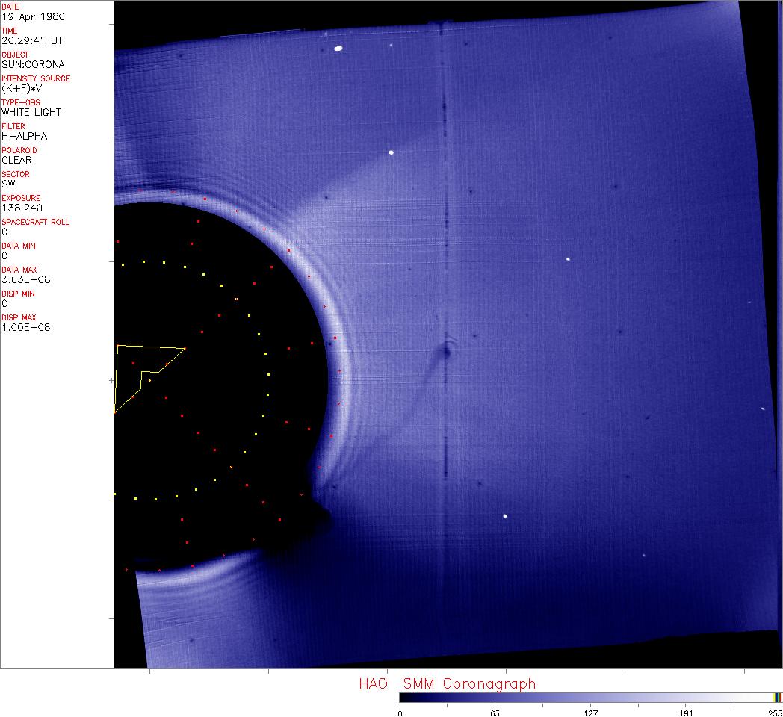Click the yellow end of color bar
The width and height of the screenshot is (783, 717).
click(775, 698)
